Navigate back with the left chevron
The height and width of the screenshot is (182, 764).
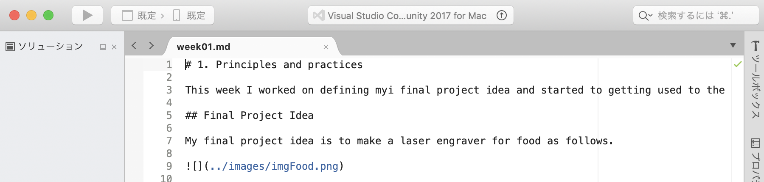134,46
